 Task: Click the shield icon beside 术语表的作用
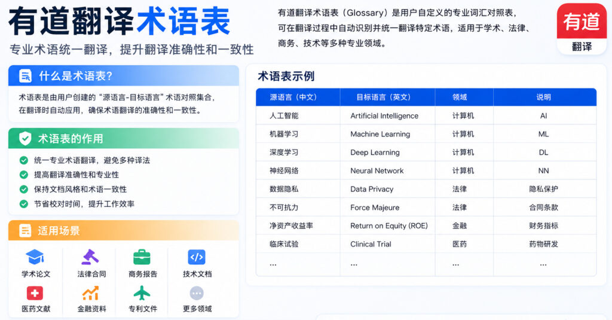tap(25, 138)
